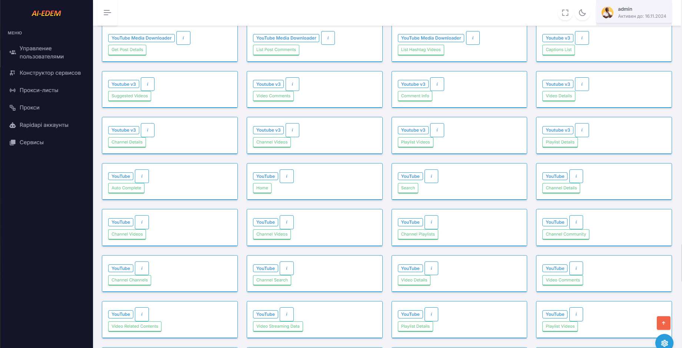Viewport: 682px width, 348px height.
Task: Show info for the YouTube Home card
Action: pyautogui.click(x=287, y=176)
